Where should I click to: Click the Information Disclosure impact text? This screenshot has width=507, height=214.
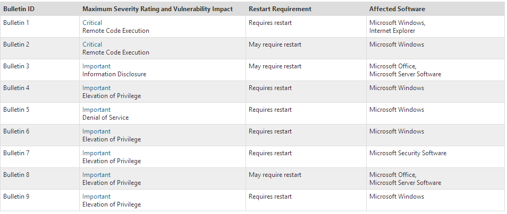114,74
